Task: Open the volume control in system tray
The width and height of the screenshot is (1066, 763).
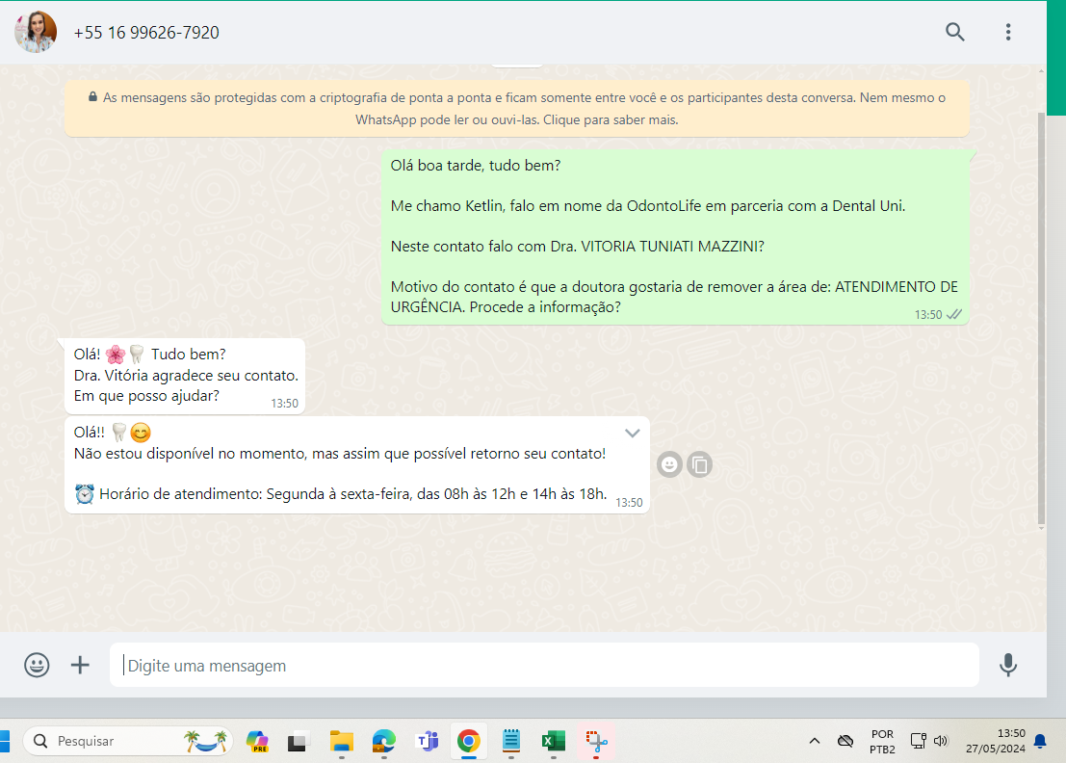Action: point(941,741)
